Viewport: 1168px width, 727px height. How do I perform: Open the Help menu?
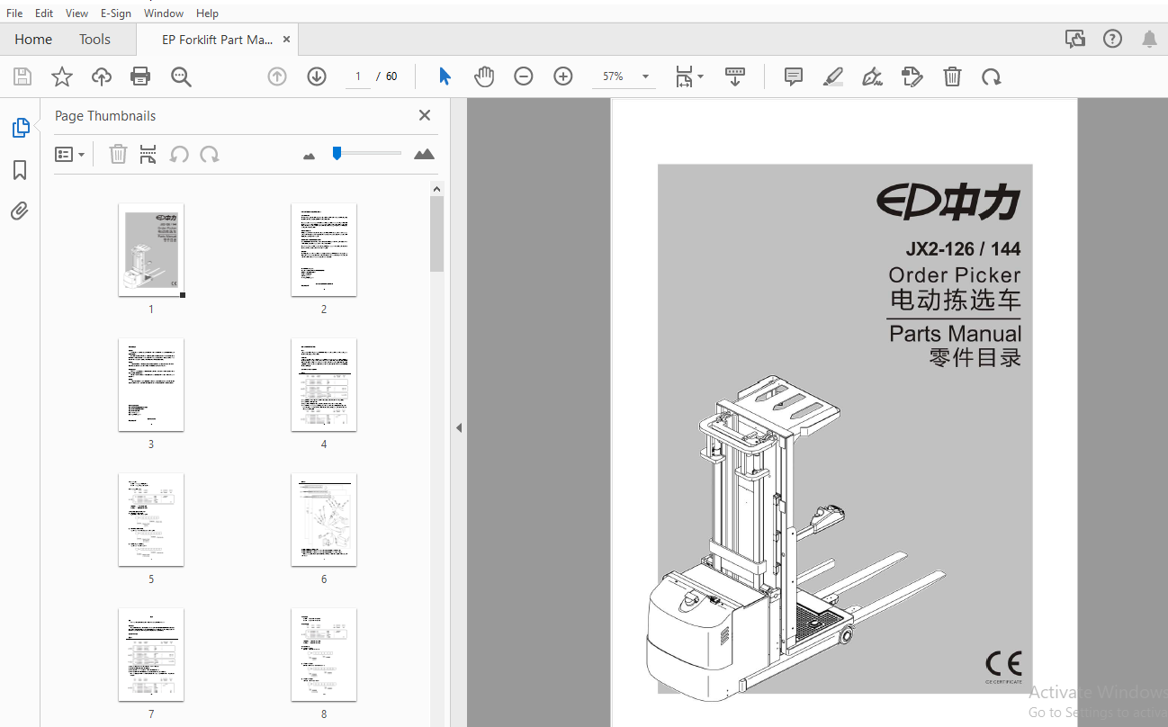(207, 13)
